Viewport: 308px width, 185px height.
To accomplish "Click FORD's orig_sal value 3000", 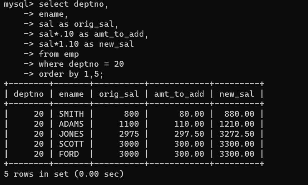I will 129,154.
